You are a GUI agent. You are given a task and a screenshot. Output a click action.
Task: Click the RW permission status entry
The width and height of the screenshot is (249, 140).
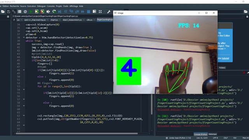(235, 138)
